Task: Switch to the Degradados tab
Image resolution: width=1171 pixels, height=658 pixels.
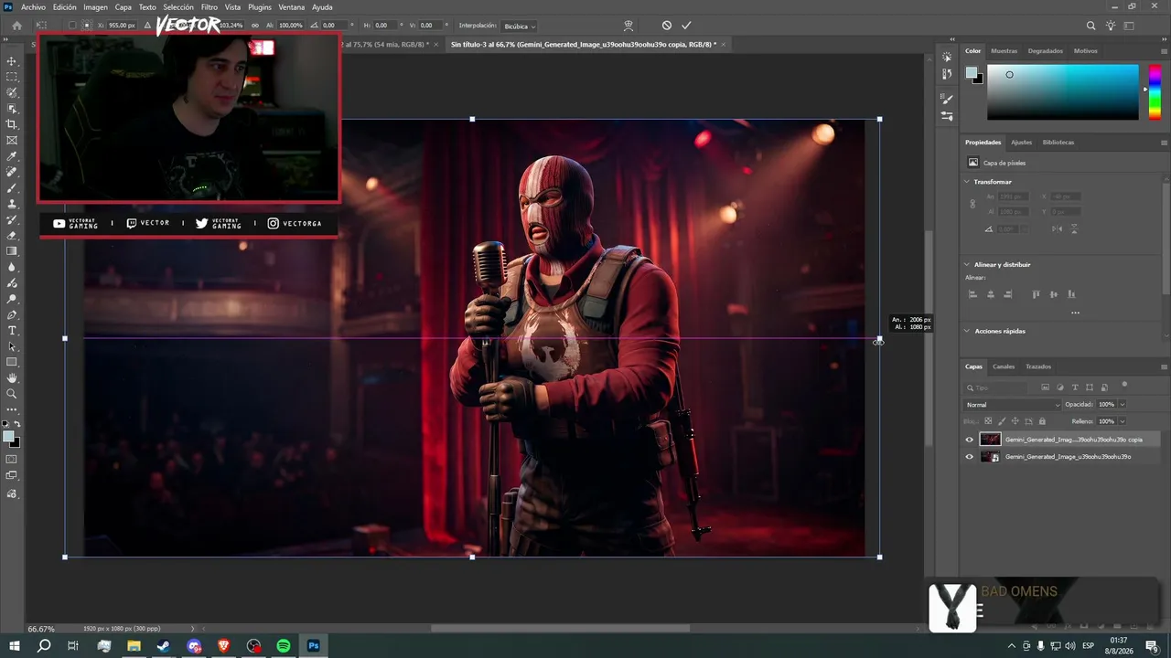Action: 1046,51
